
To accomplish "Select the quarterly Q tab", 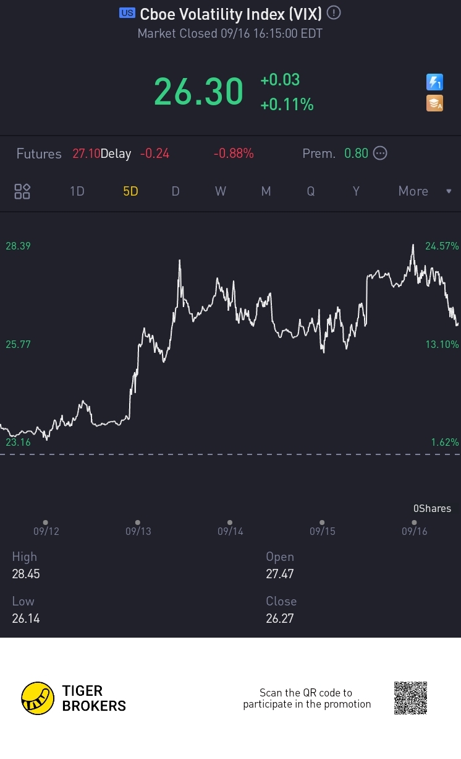I will coord(311,191).
